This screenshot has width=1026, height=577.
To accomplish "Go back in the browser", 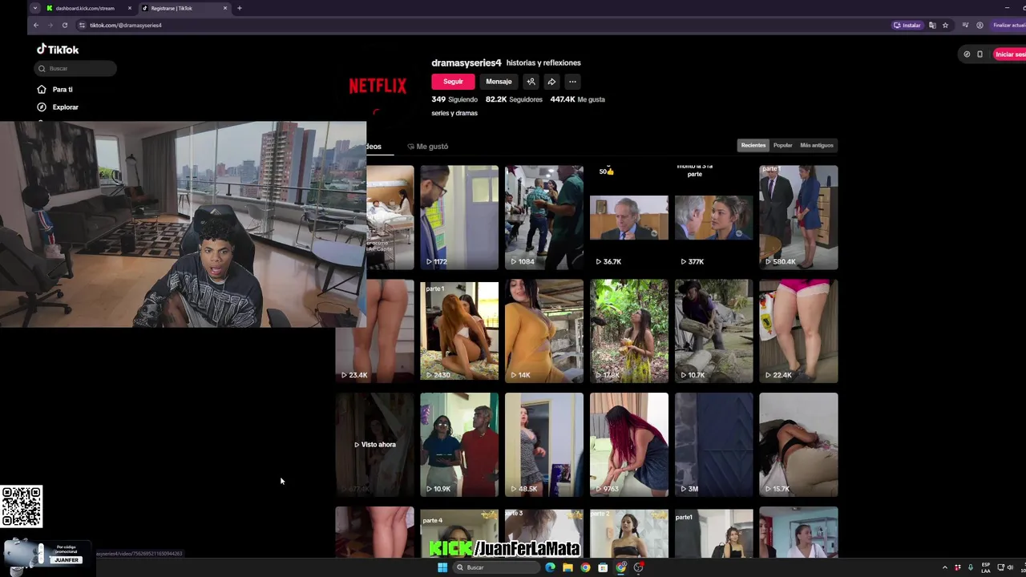I will pyautogui.click(x=36, y=25).
